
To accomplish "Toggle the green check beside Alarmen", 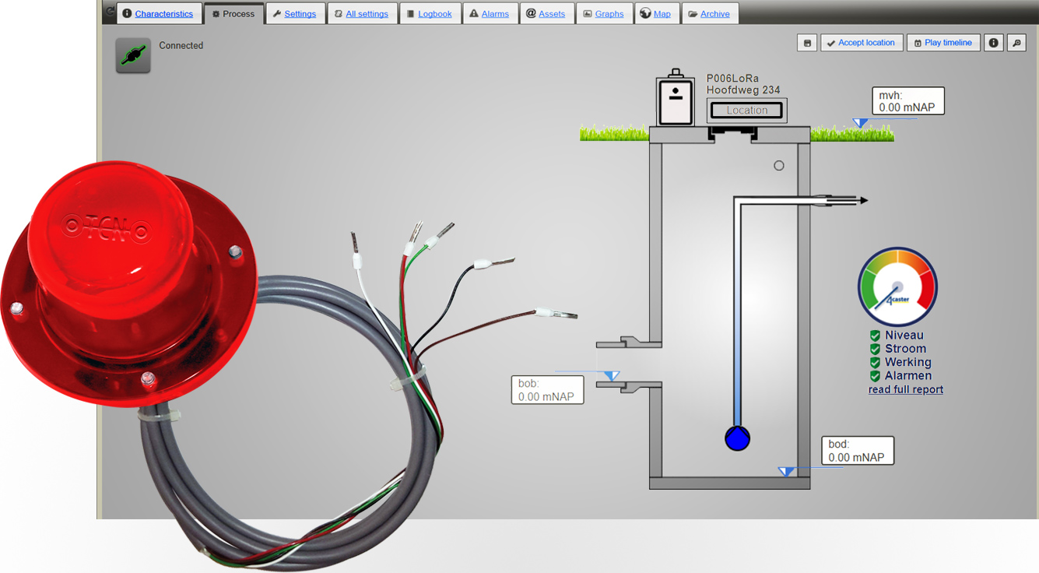I will click(x=873, y=375).
